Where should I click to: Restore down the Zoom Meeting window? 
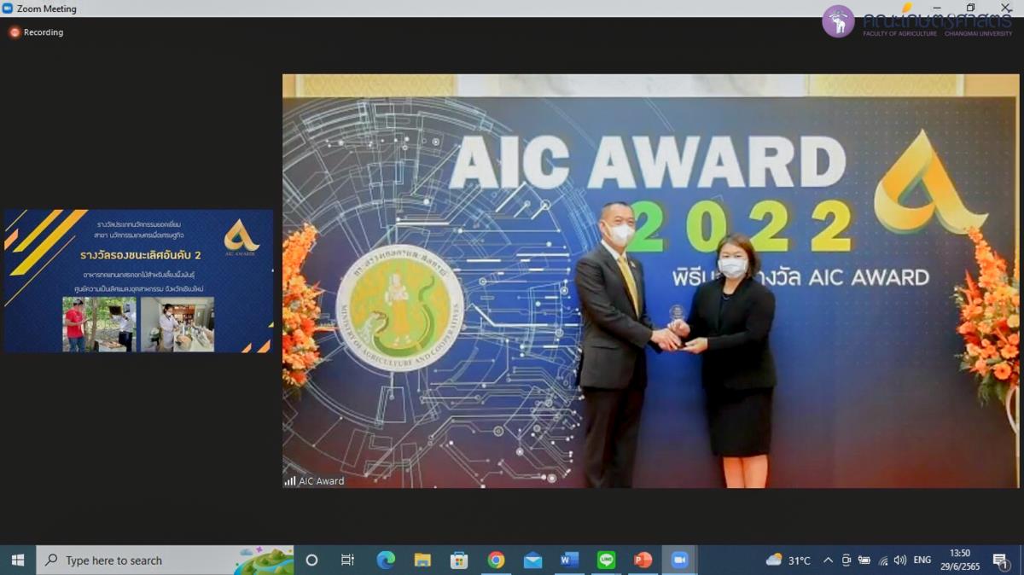pos(970,9)
